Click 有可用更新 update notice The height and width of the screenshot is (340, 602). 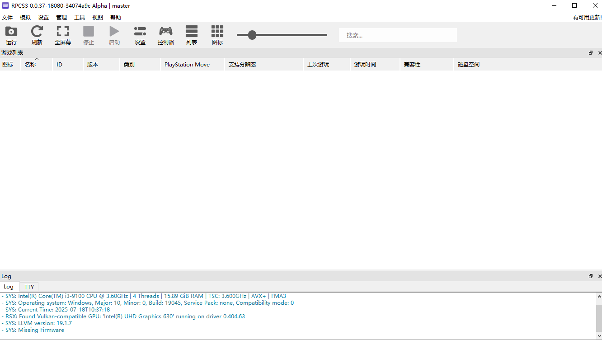pos(587,18)
